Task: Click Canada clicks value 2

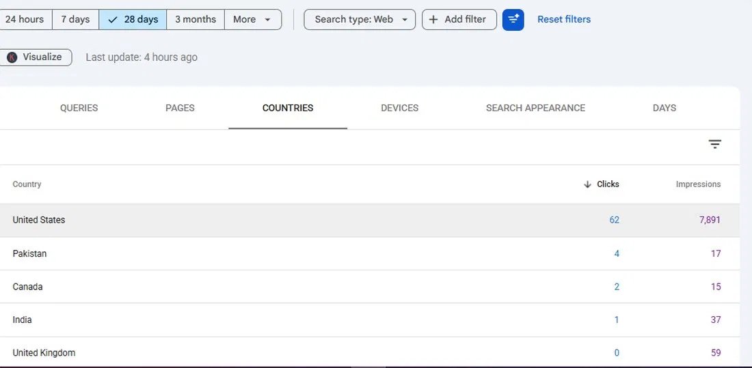Action: (617, 287)
